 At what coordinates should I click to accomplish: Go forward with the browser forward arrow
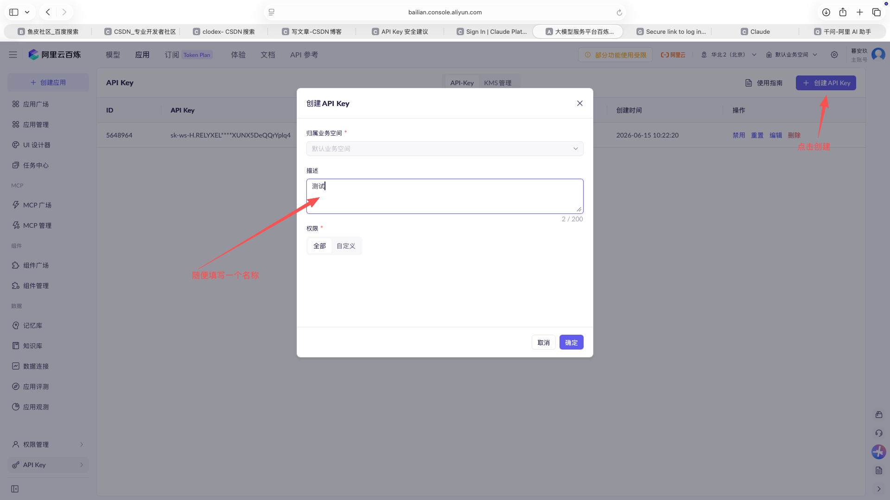point(64,12)
